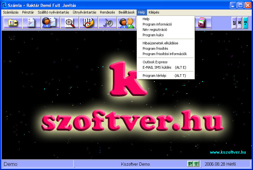Click the 2006.08.28 Hétfő date
This screenshot has width=253, height=170.
(220, 164)
